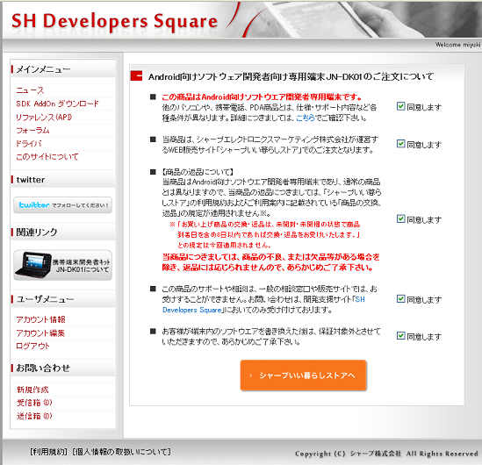482x465 pixels.
Task: Open the フォーラム link
Action: (32, 130)
